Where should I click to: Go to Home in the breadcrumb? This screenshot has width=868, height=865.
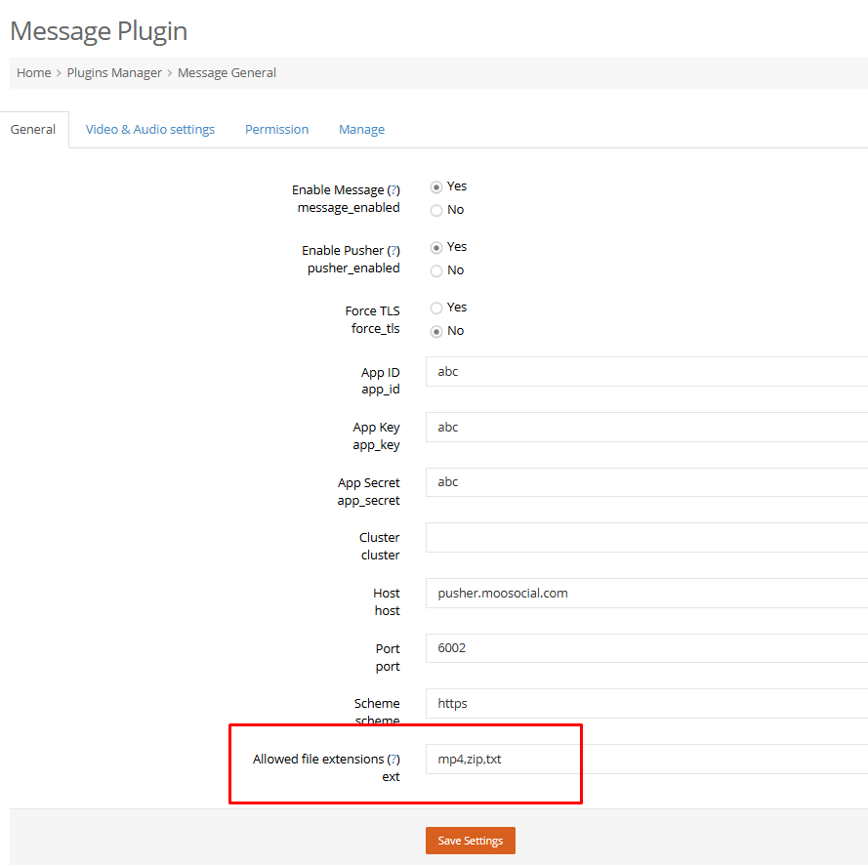[34, 73]
